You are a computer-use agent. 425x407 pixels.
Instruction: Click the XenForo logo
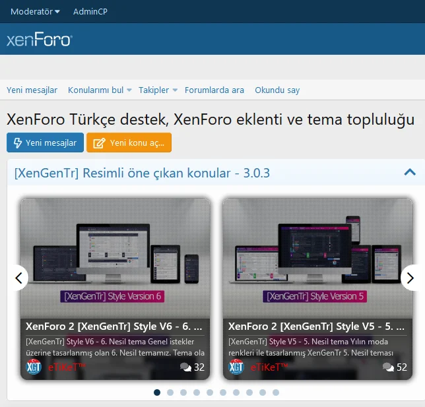click(40, 40)
